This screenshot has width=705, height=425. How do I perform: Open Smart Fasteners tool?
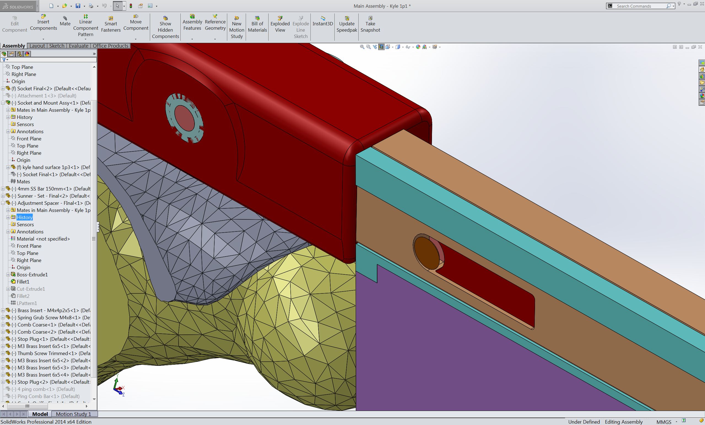click(111, 24)
